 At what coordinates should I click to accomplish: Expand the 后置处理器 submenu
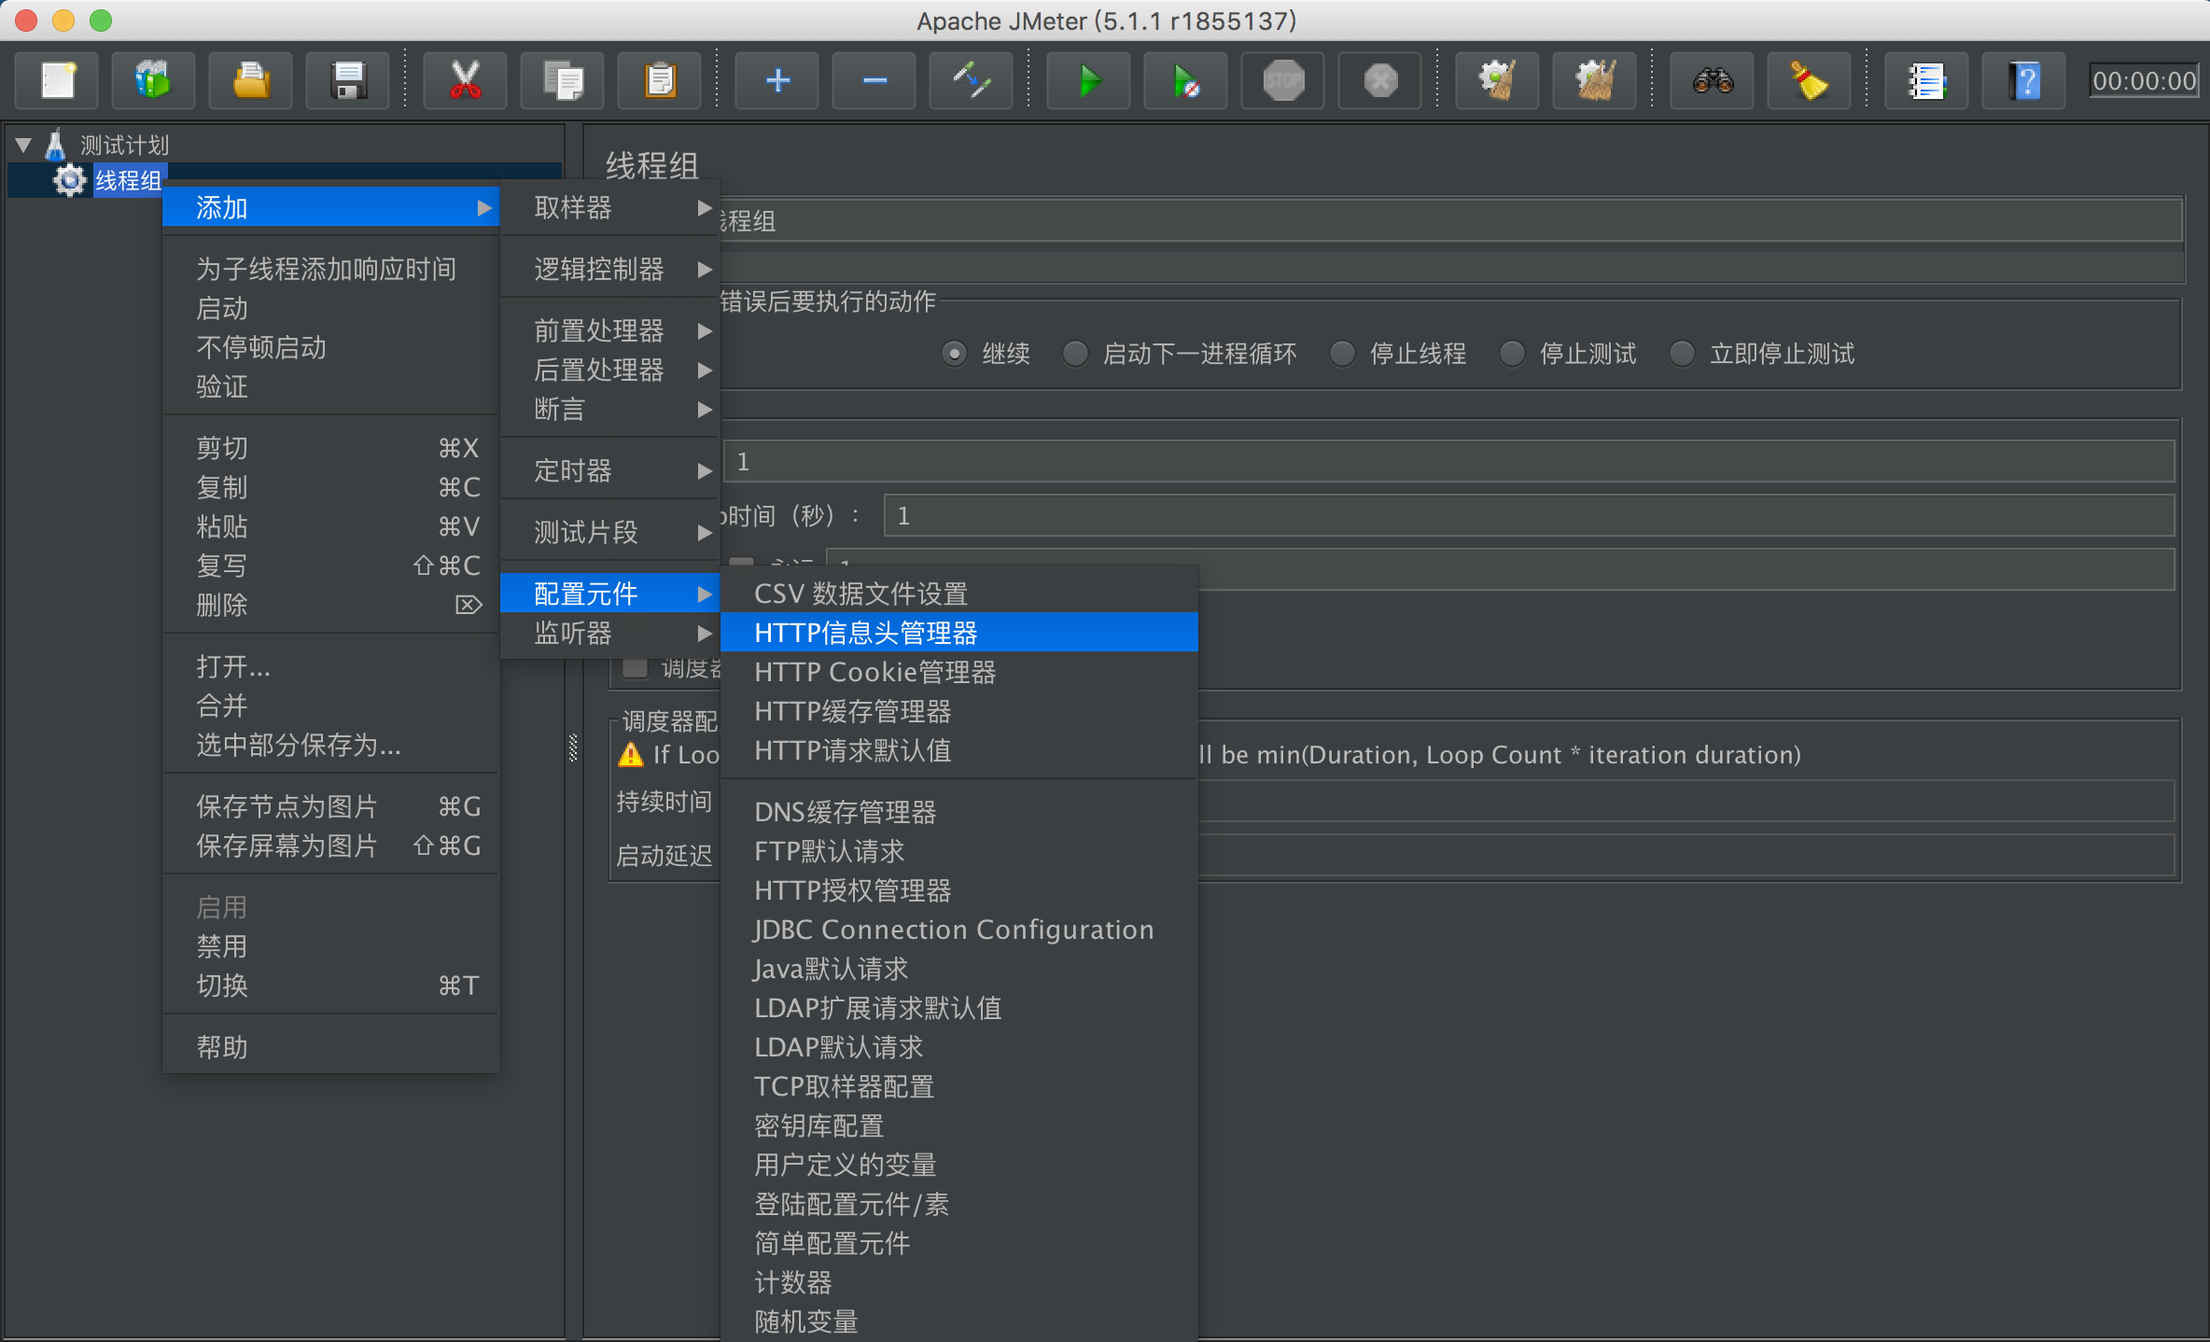611,370
